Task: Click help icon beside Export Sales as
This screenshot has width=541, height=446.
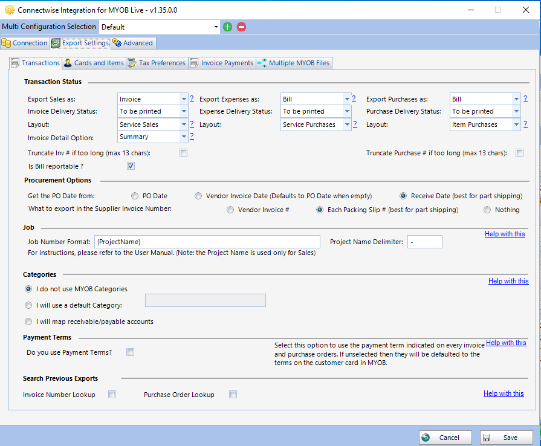Action: (192, 99)
